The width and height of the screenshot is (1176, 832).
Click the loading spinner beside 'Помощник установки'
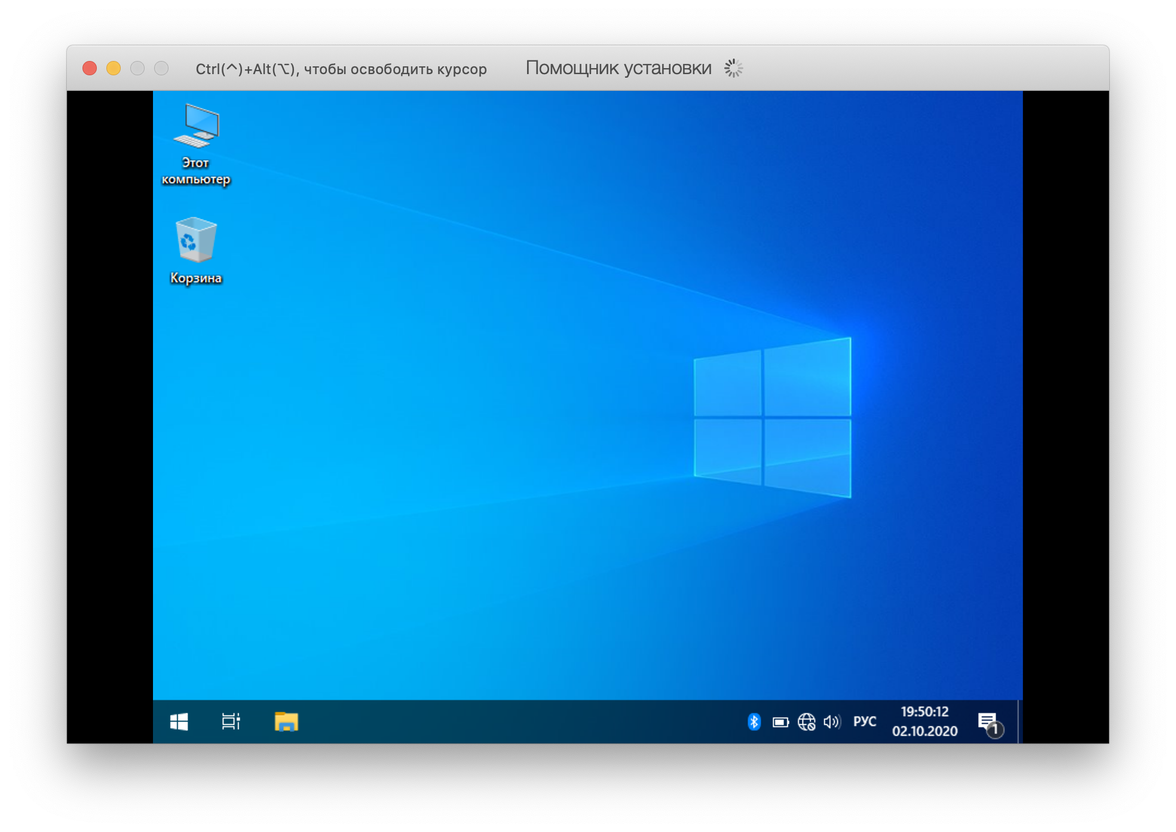pyautogui.click(x=733, y=68)
